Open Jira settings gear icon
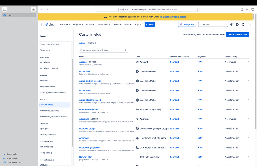The height and width of the screenshot is (166, 257). 243,25
